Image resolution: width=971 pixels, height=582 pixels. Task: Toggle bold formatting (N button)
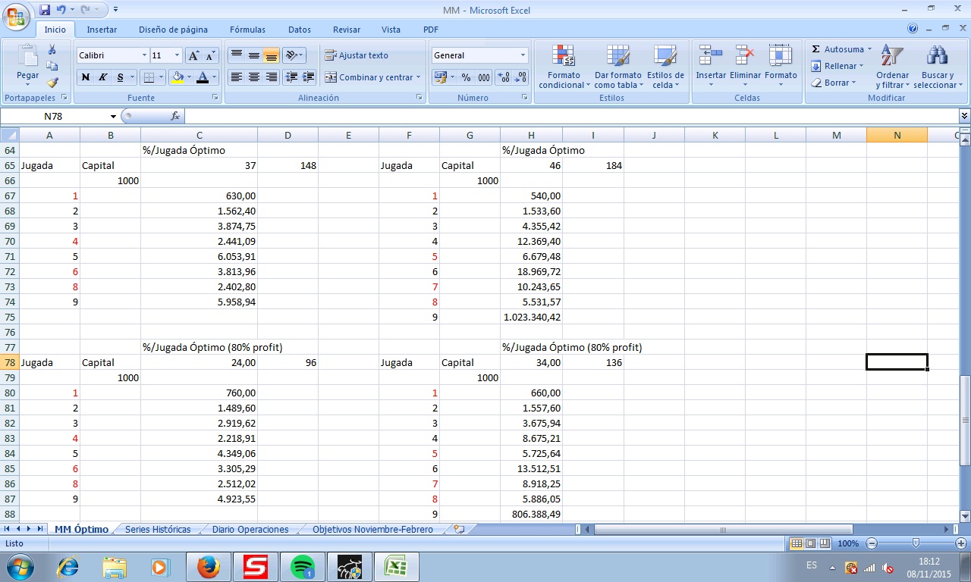click(85, 77)
